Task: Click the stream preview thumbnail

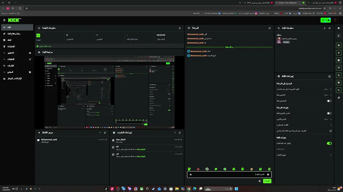Action: click(x=109, y=92)
